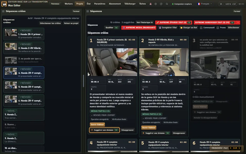246x154 pixels.
Task: Open the help question mark icon
Action: (156, 4)
